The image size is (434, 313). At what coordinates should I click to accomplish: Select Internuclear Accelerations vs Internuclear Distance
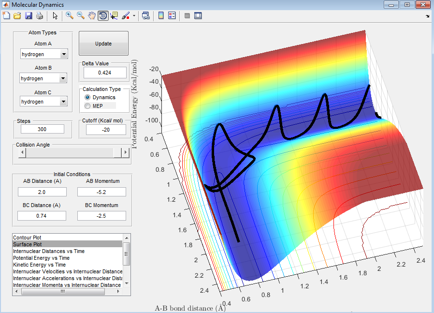(x=67, y=278)
